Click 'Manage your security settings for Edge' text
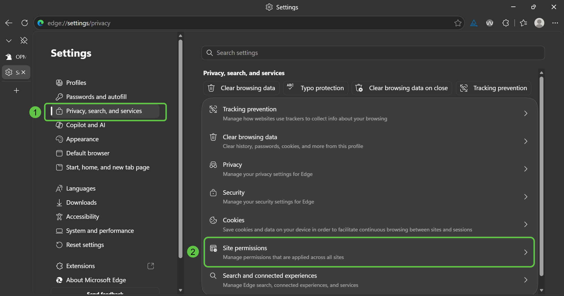564x296 pixels. coord(268,202)
